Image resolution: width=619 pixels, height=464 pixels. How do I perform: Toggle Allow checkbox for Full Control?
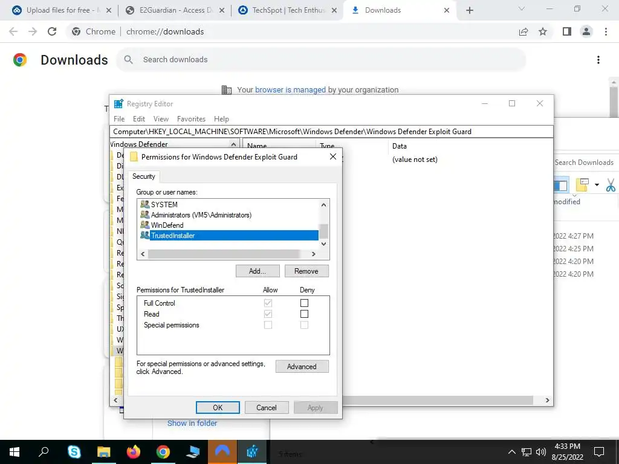point(268,303)
